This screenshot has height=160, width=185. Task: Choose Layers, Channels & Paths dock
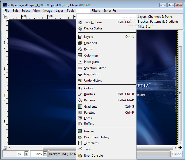tap(160, 17)
